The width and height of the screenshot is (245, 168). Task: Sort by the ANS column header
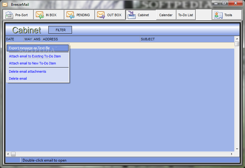coord(37,39)
